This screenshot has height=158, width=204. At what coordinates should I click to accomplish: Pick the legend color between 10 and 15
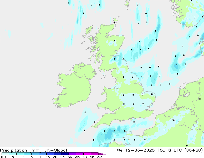click(43, 154)
